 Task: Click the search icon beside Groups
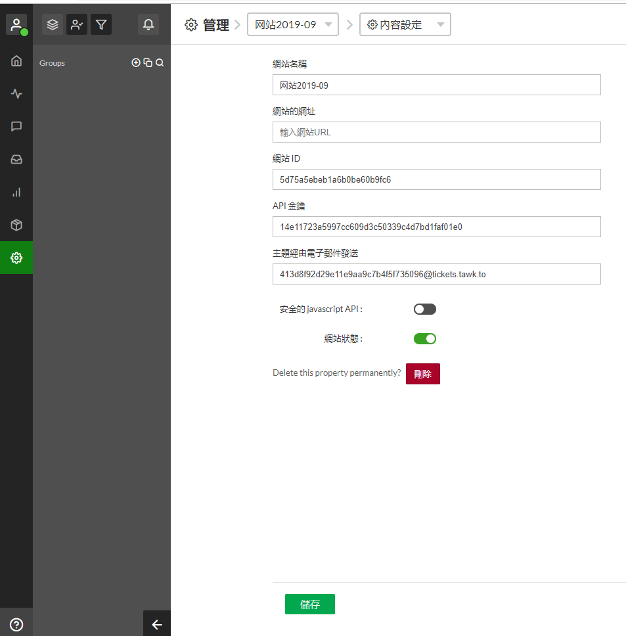coord(160,63)
